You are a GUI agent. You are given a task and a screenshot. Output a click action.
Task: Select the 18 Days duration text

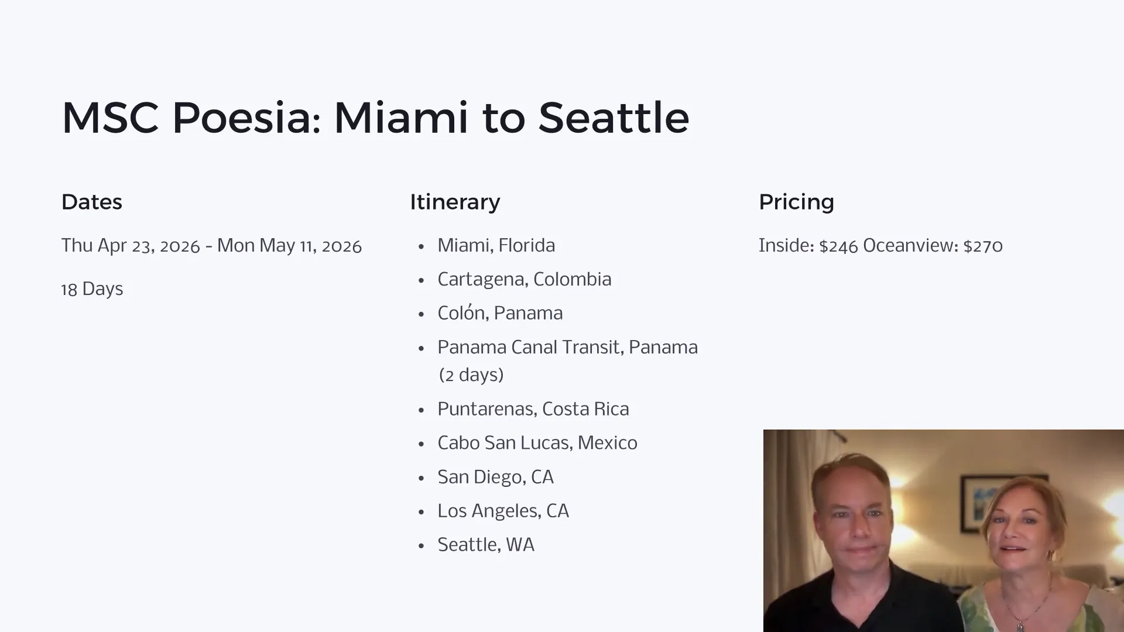point(92,289)
